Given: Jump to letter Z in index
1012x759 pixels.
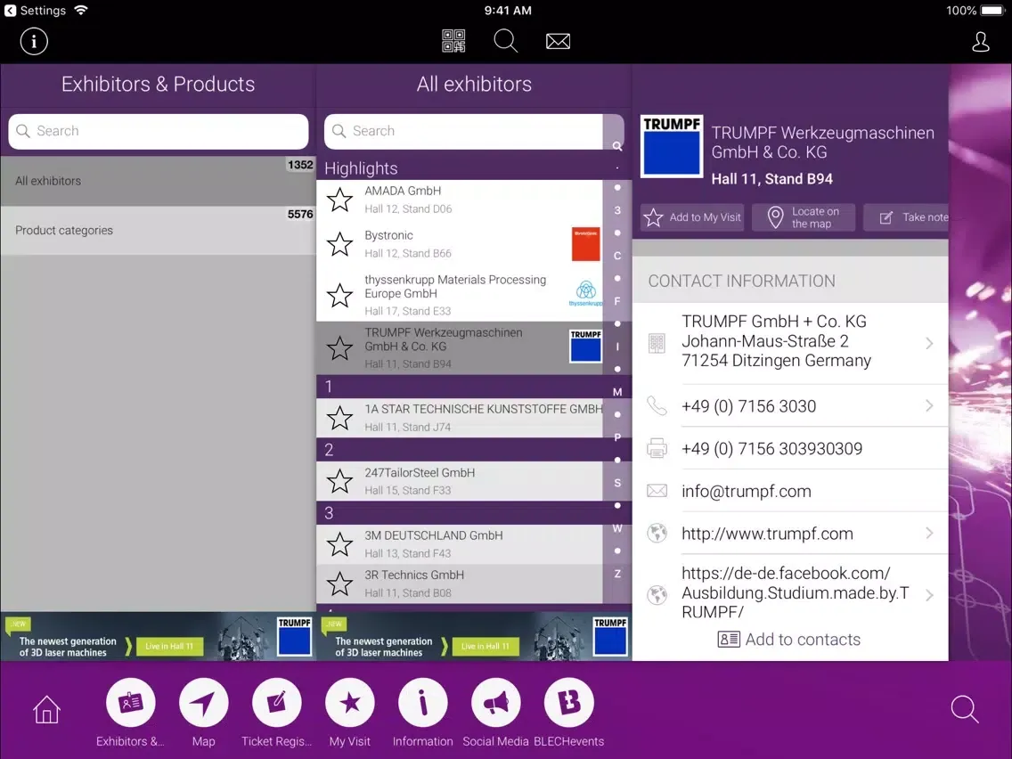Looking at the screenshot, I should [x=617, y=573].
